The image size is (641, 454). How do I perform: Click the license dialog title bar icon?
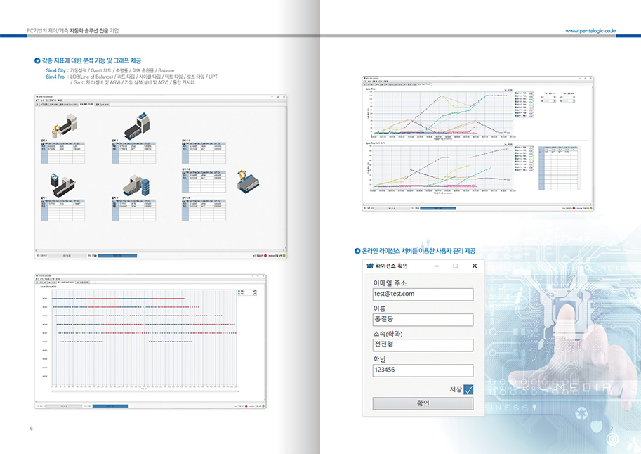tap(370, 266)
